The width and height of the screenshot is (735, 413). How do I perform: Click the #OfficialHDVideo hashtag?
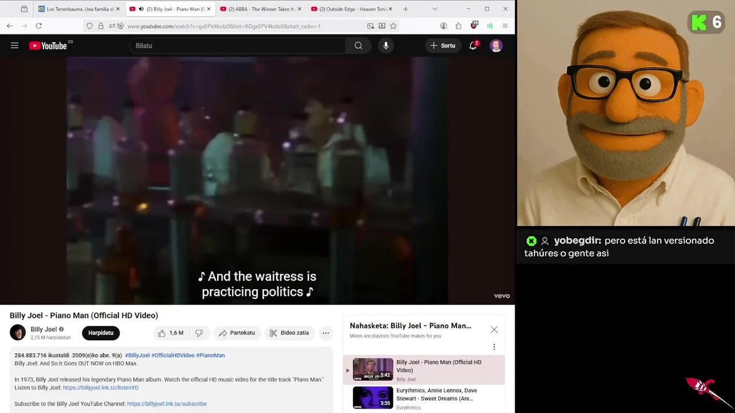pyautogui.click(x=173, y=355)
